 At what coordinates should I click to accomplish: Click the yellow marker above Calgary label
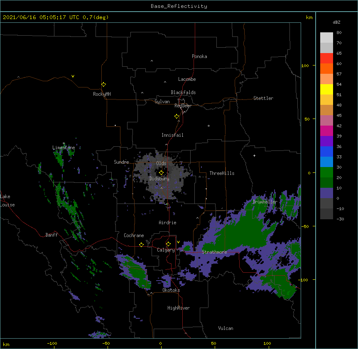168,244
